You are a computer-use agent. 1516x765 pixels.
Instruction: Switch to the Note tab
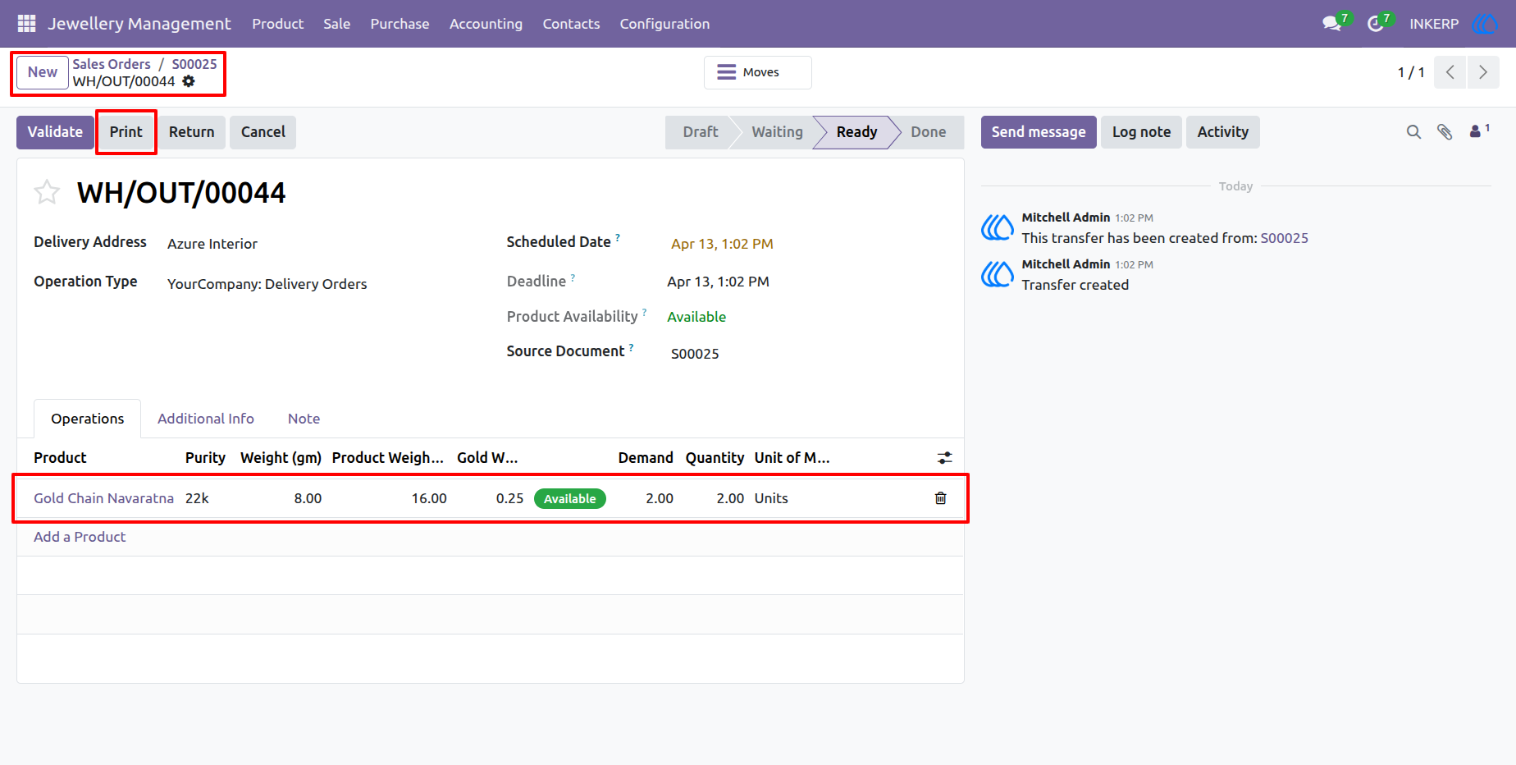coord(304,419)
